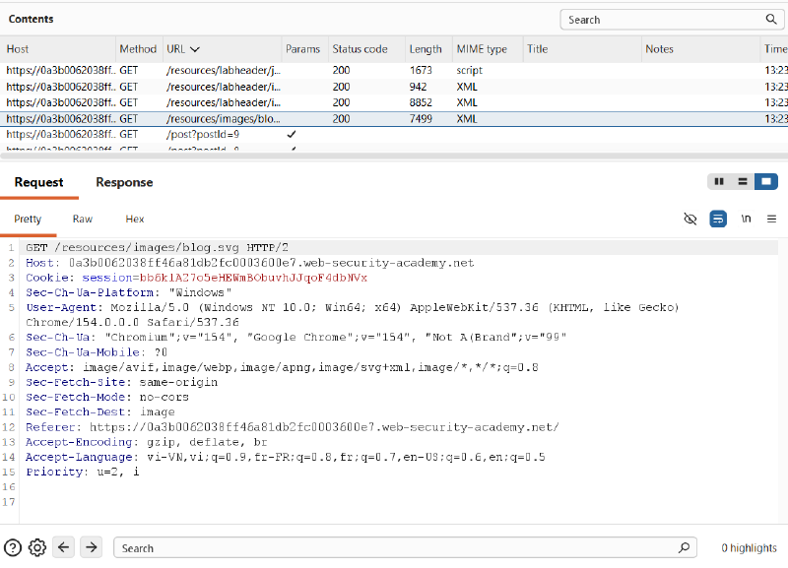
Task: Select the row with length 1673
Action: pyautogui.click(x=394, y=70)
